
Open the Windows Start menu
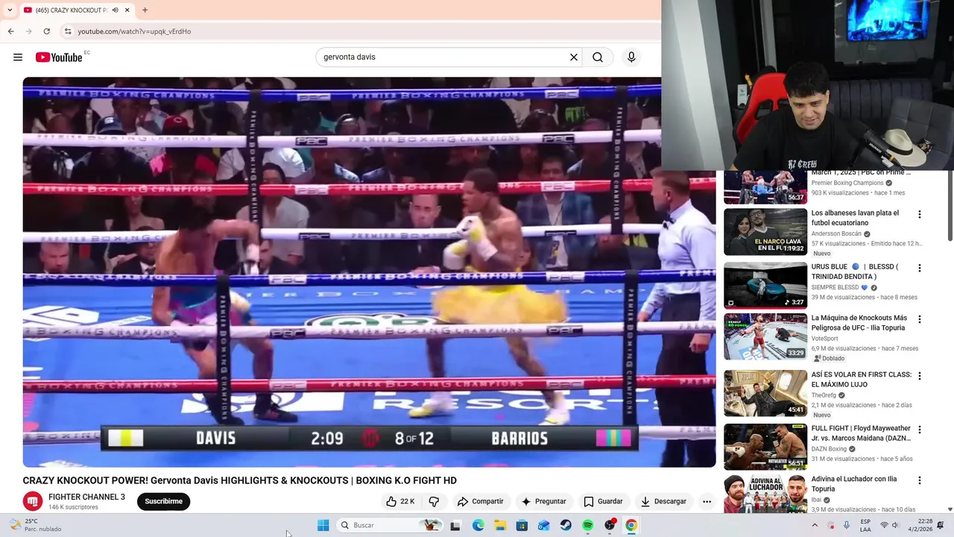[x=323, y=525]
